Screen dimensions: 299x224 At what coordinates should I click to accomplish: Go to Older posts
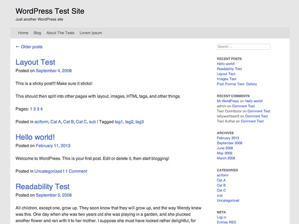pyautogui.click(x=29, y=47)
